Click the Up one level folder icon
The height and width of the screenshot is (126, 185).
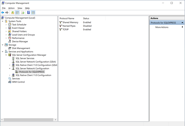[x=13, y=12]
